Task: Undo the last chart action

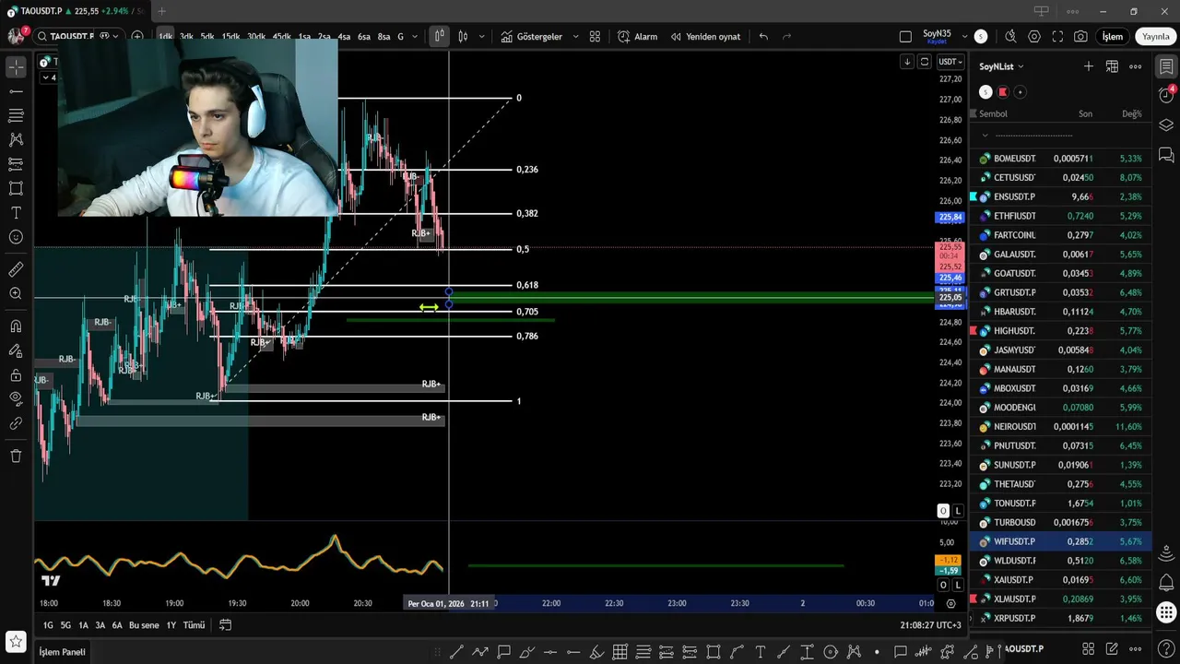Action: pyautogui.click(x=763, y=37)
